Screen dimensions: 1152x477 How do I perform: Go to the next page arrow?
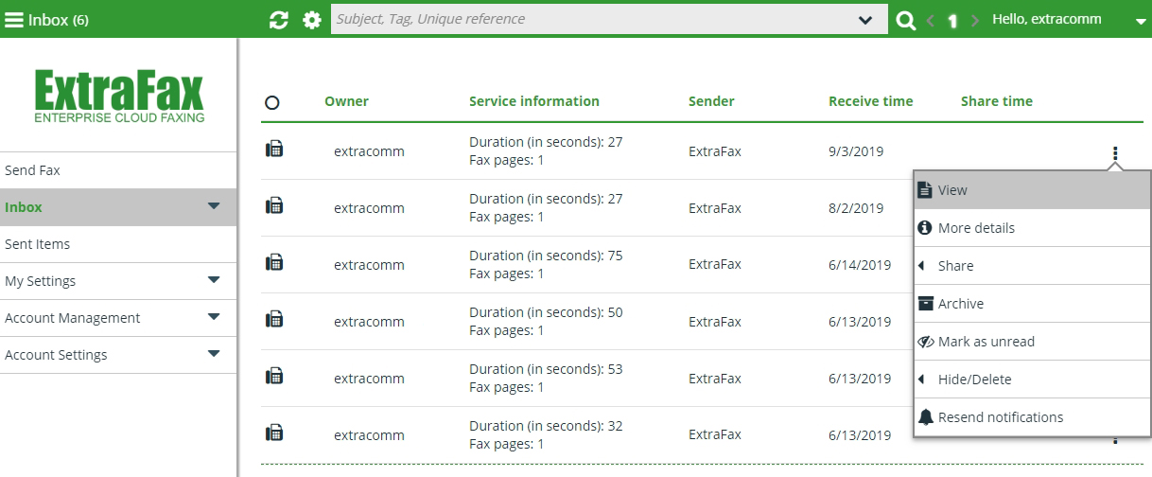pyautogui.click(x=974, y=20)
